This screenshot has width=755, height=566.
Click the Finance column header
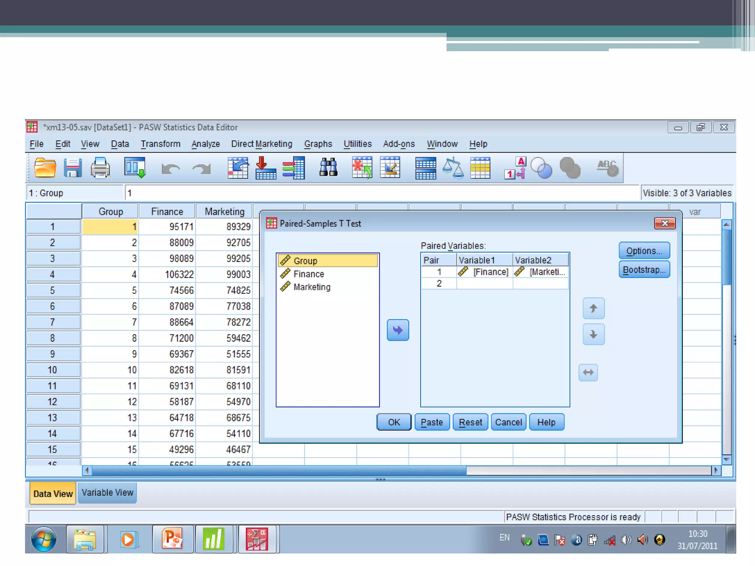point(167,212)
